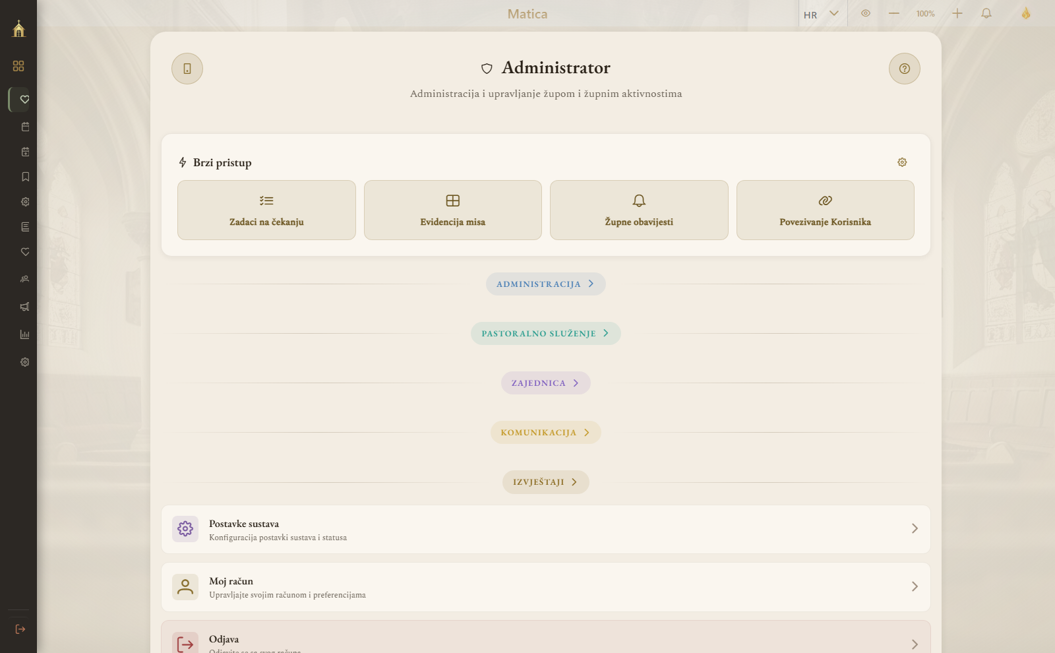Open Brzi pristup settings gear
The height and width of the screenshot is (653, 1055).
tap(902, 162)
